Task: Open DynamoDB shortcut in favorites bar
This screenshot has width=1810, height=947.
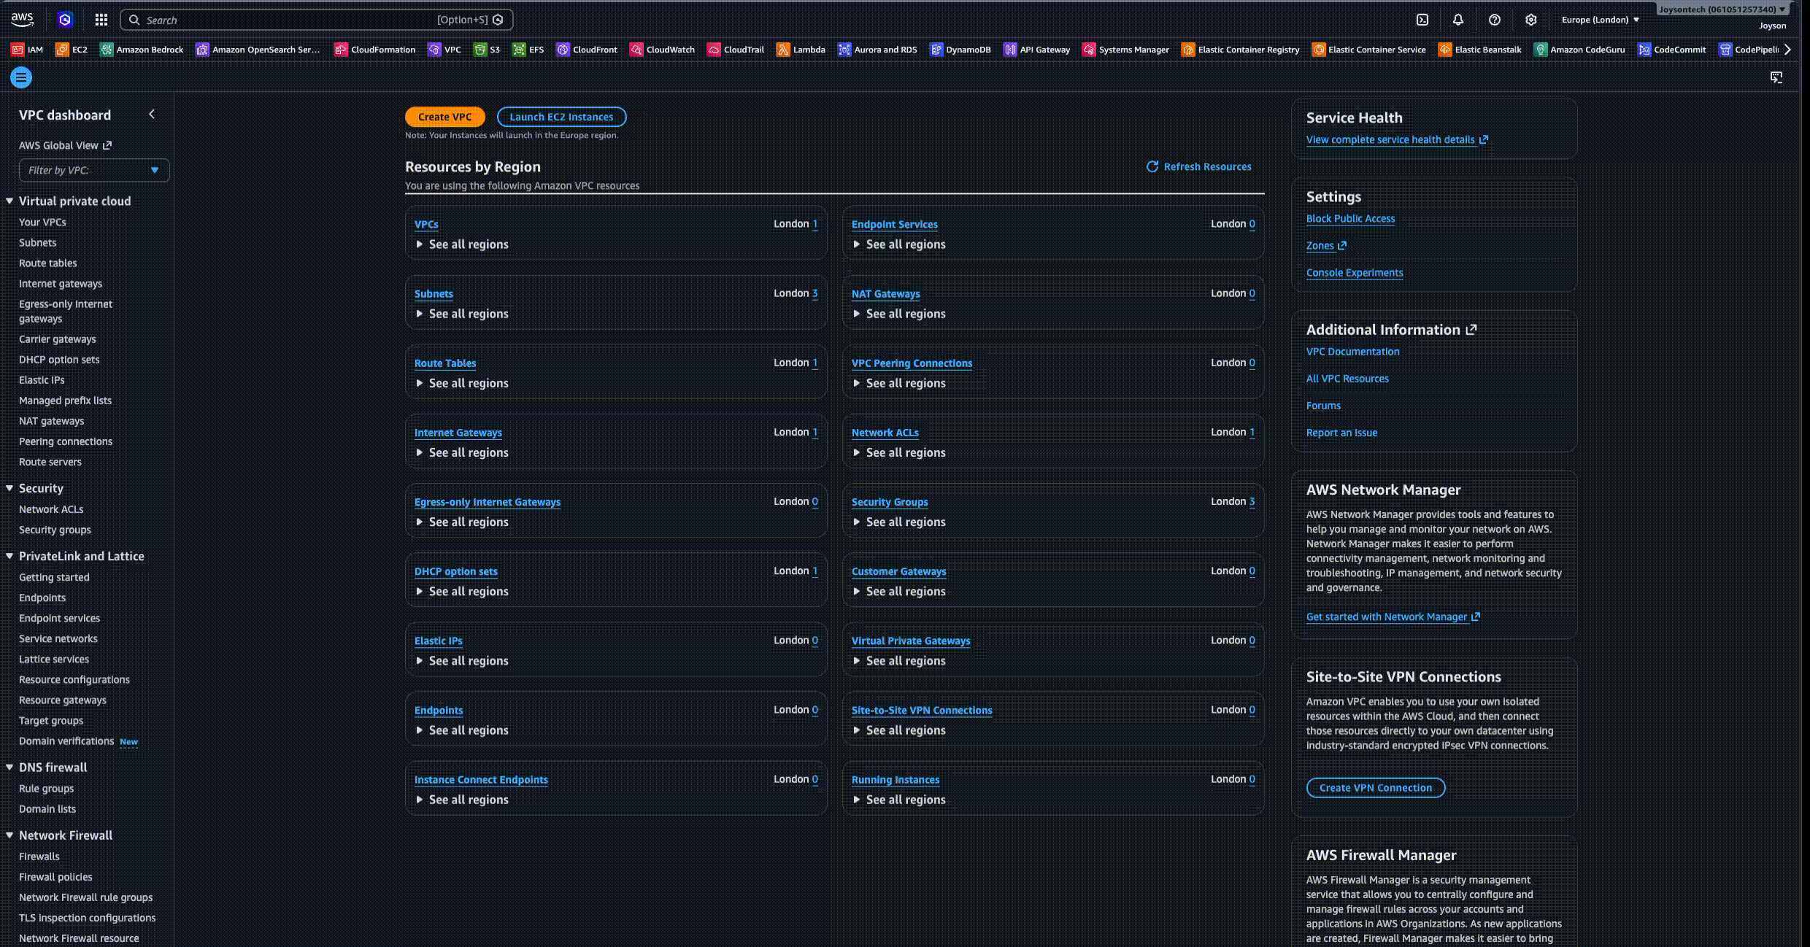Action: click(960, 50)
